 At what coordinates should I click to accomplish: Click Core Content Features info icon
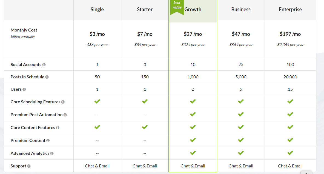click(58, 128)
